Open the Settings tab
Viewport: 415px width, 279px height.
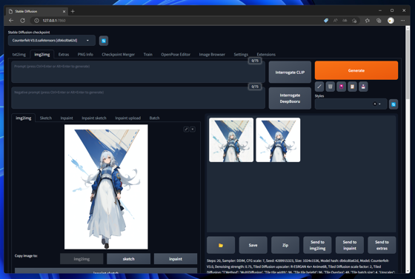click(241, 55)
